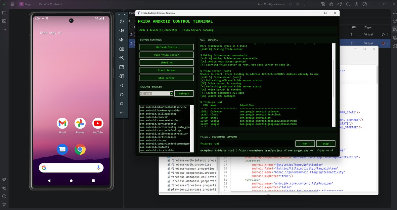Click the emulator toolbar back triangle

[122, 85]
